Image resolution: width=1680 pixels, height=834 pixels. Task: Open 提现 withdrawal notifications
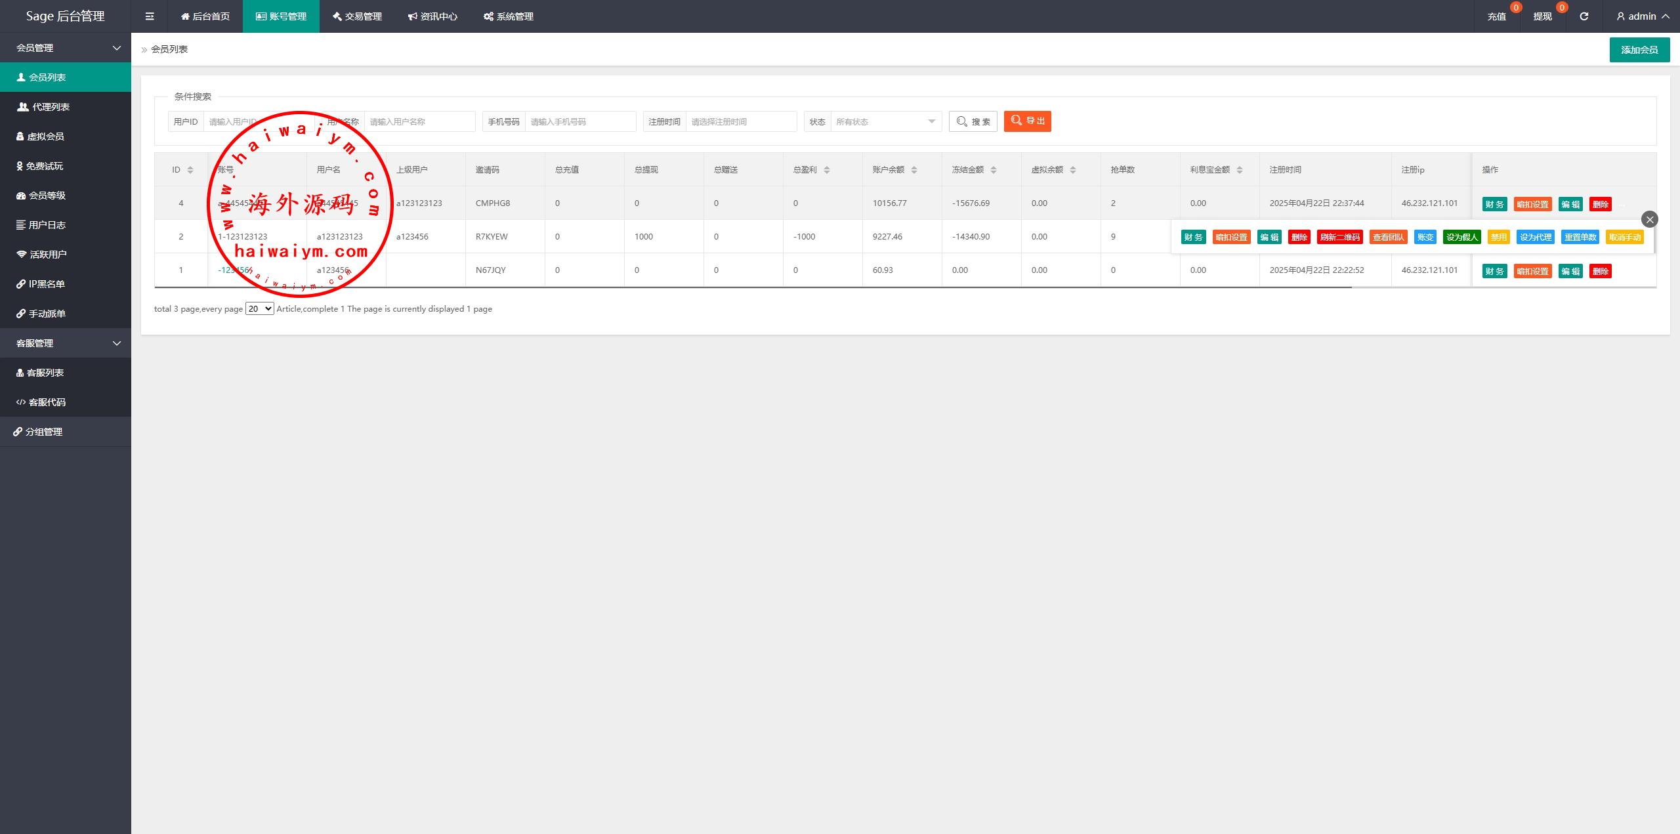(x=1542, y=16)
